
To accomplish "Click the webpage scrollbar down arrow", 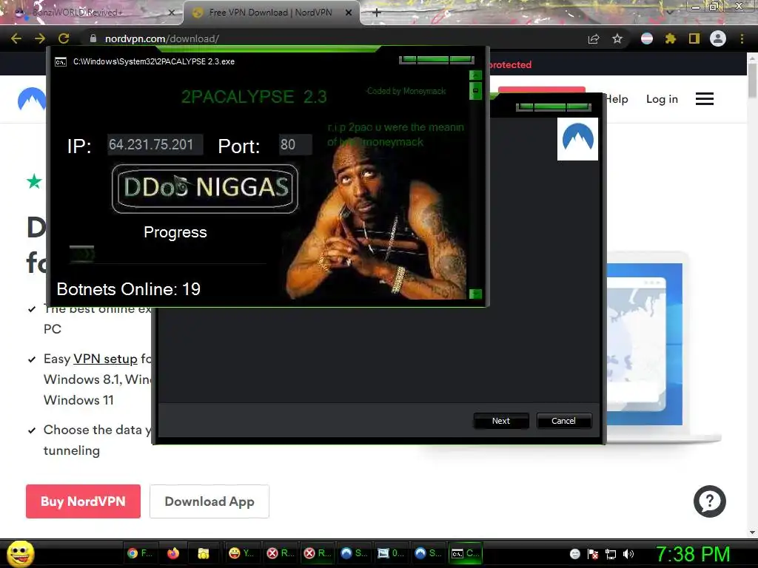I will tap(752, 532).
